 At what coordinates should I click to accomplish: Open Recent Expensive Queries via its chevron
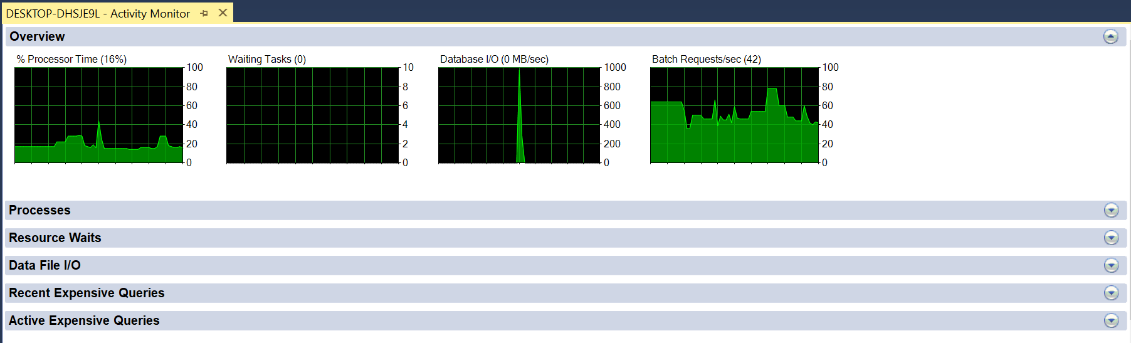click(x=1111, y=293)
